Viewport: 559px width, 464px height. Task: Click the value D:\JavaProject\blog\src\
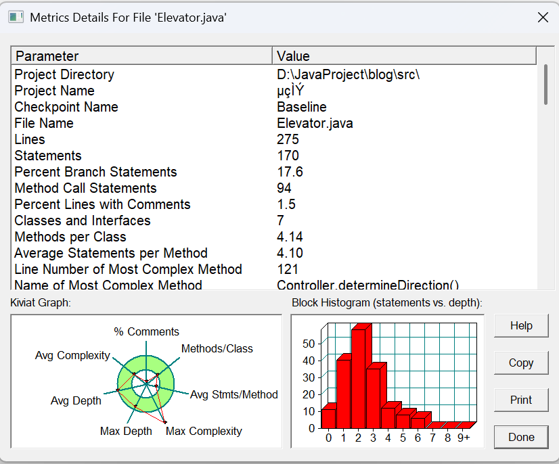(349, 74)
